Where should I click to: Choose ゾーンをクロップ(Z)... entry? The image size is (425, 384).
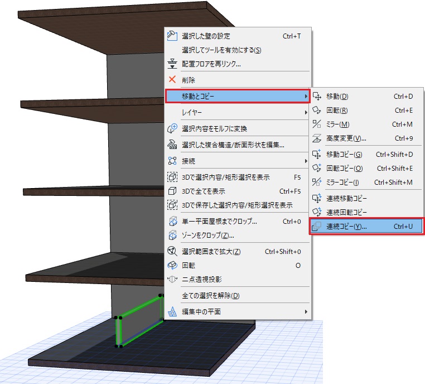pyautogui.click(x=238, y=235)
